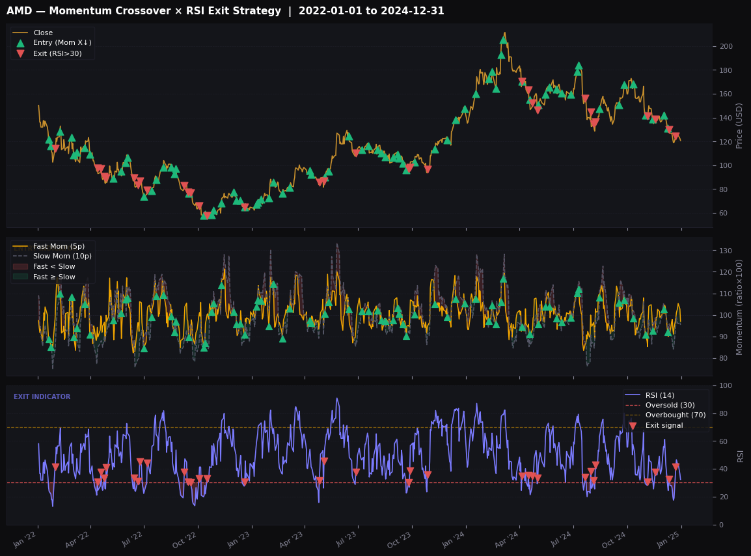751x556 pixels.
Task: Click the 'Slow Mom (10p)' legend label
Action: pyautogui.click(x=62, y=257)
